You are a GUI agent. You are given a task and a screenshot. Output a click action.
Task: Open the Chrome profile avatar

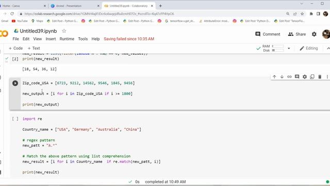(325, 14)
